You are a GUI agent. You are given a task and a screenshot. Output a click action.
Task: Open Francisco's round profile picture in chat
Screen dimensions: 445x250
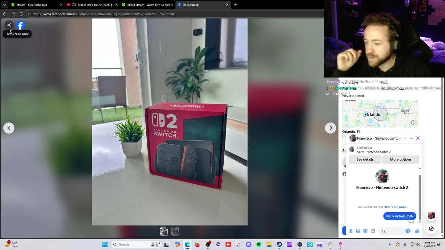pos(382,176)
